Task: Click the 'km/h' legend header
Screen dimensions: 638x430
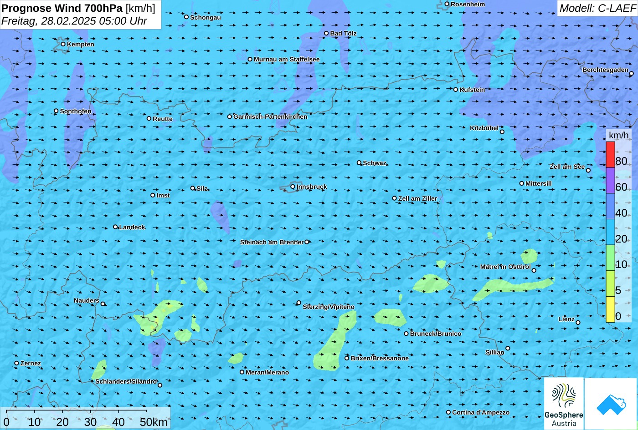Action: 619,135
